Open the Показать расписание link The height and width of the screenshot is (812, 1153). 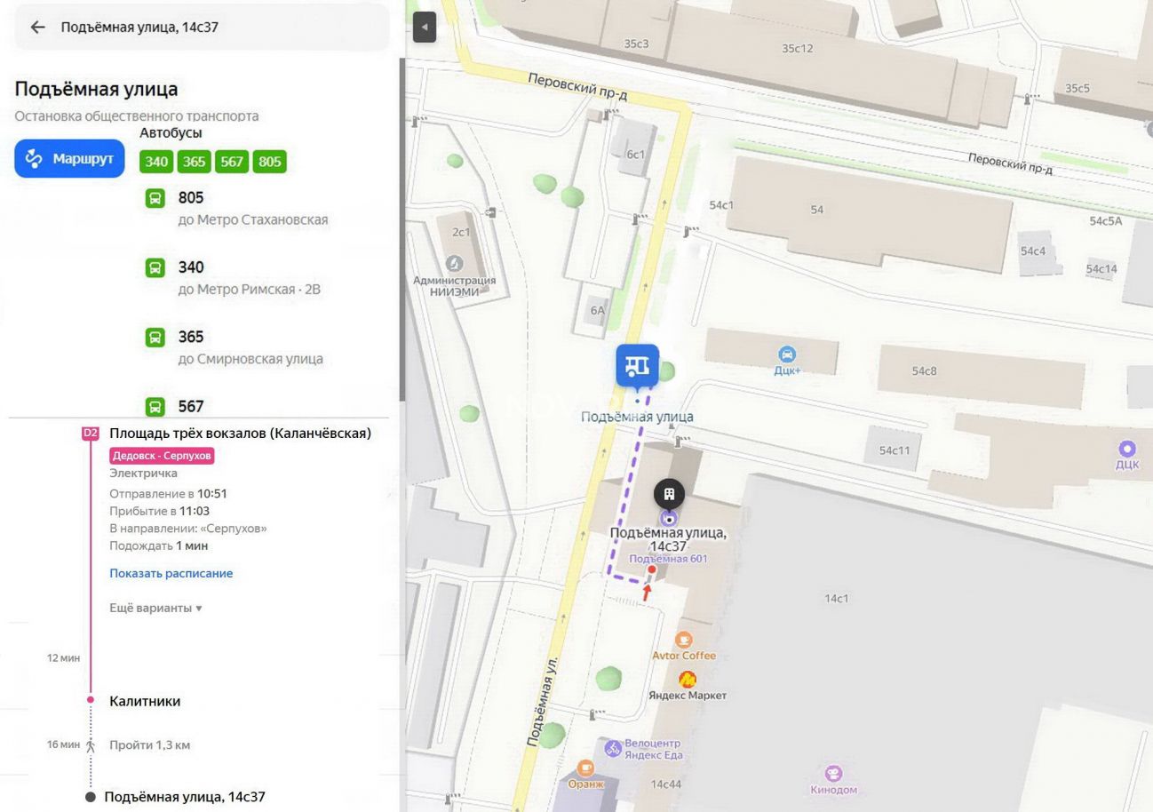tap(171, 573)
